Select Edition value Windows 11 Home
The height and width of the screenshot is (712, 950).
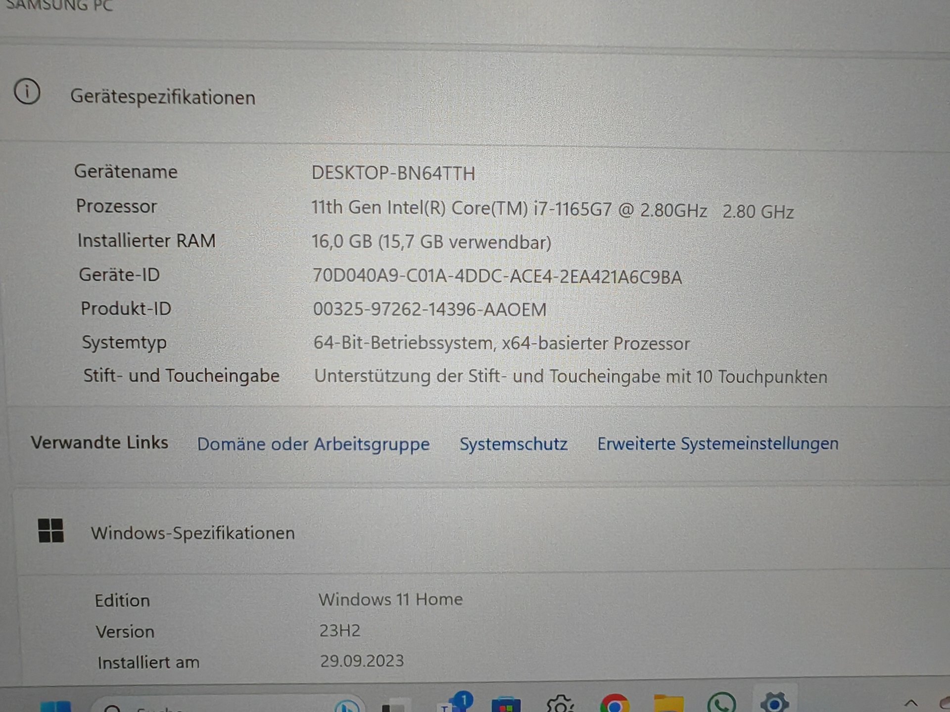coord(390,599)
